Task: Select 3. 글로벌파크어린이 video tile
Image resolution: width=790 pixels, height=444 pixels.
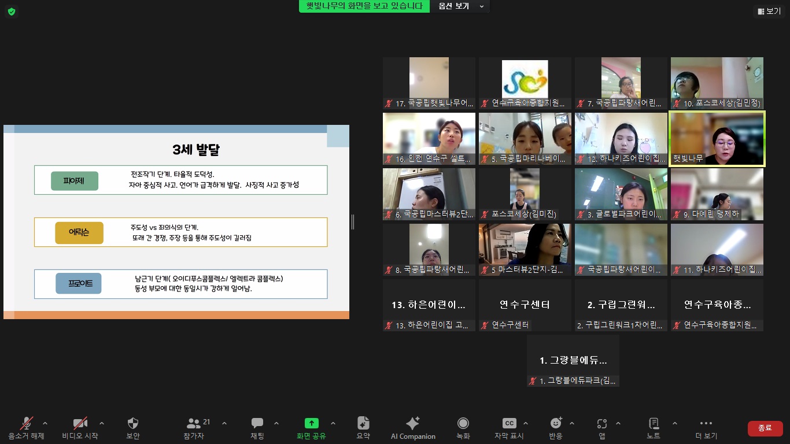Action: tap(621, 194)
